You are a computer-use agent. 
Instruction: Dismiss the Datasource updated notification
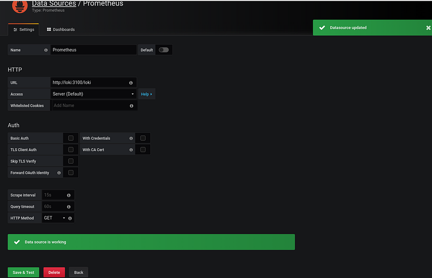(x=428, y=28)
